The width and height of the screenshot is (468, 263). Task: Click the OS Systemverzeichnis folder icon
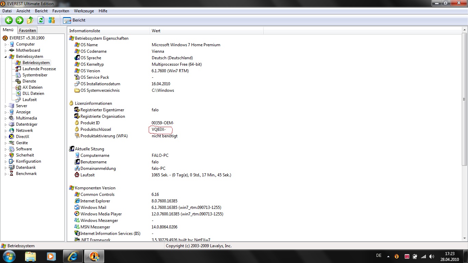point(77,90)
